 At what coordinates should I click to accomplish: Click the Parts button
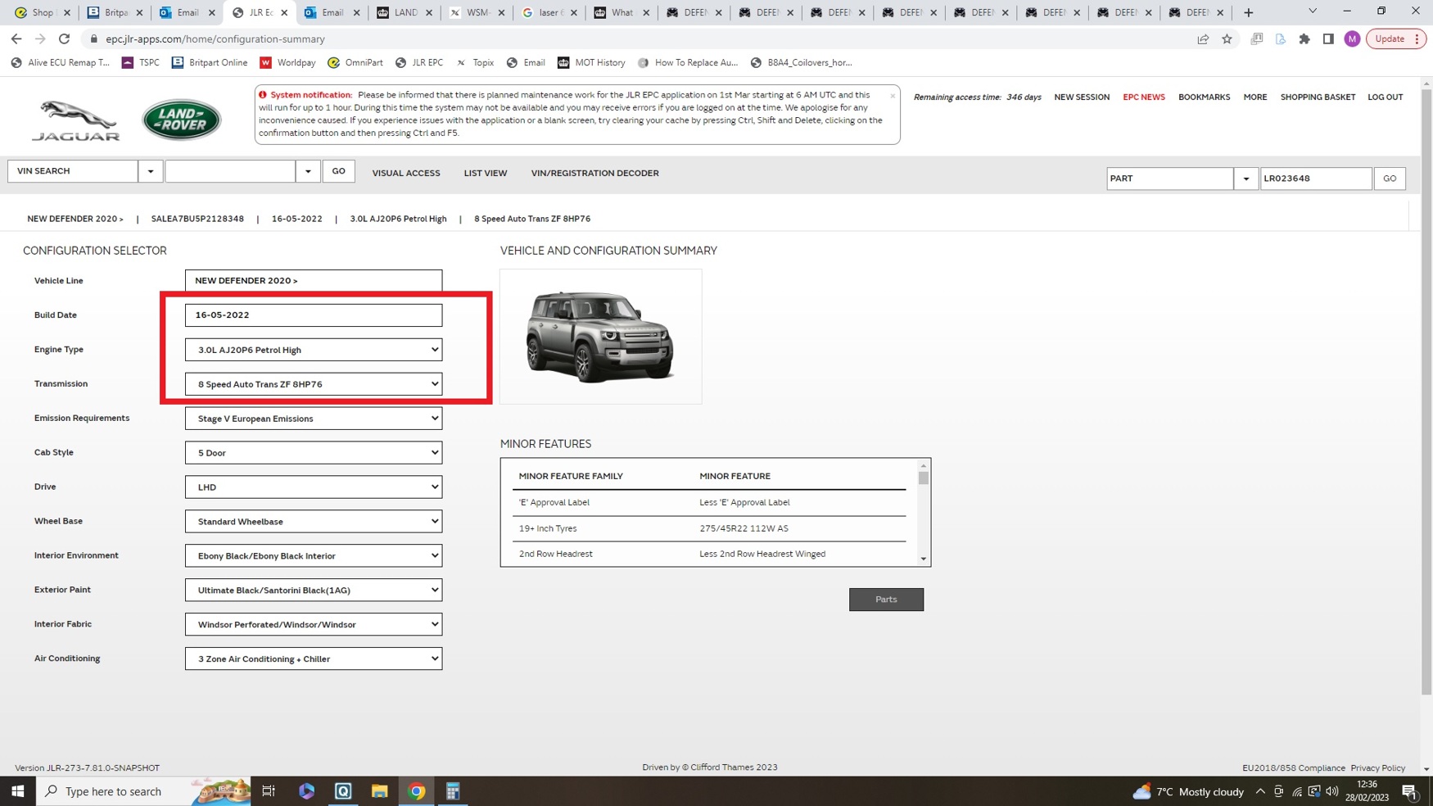[x=886, y=600]
